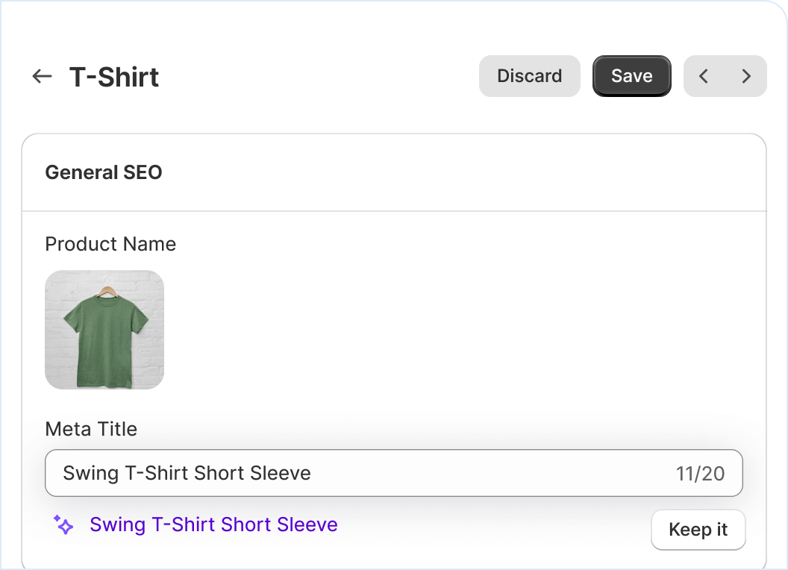Screen dimensions: 788x570
Task: Click the General SEO section header
Action: (104, 172)
